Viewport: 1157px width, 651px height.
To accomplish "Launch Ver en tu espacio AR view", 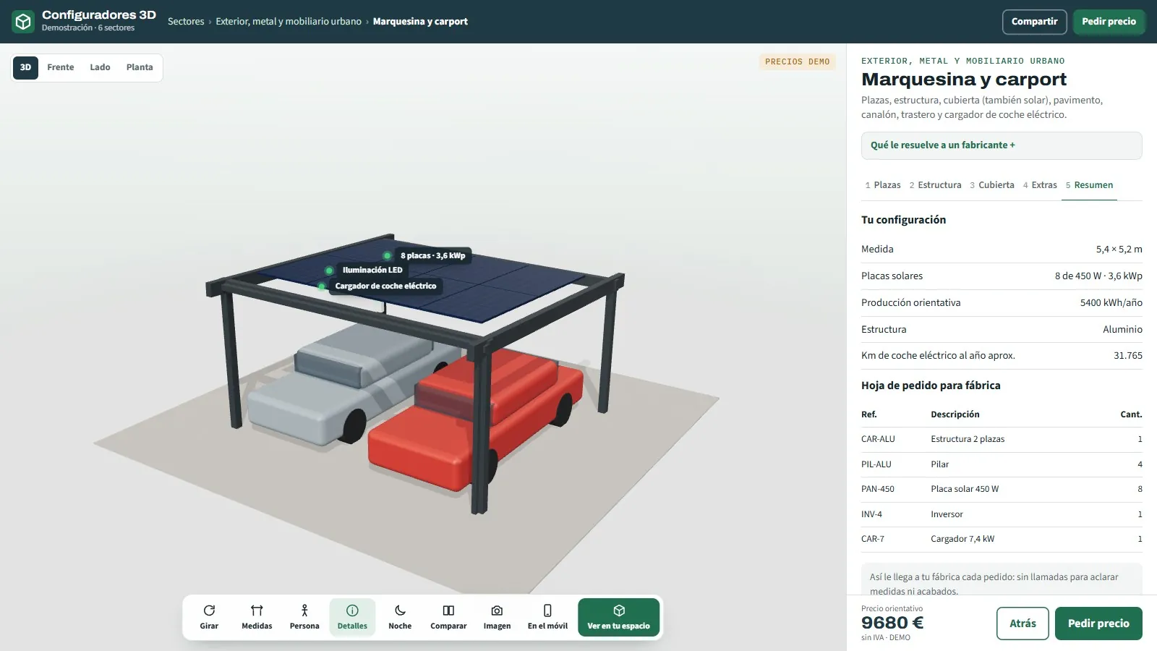I will [x=618, y=617].
